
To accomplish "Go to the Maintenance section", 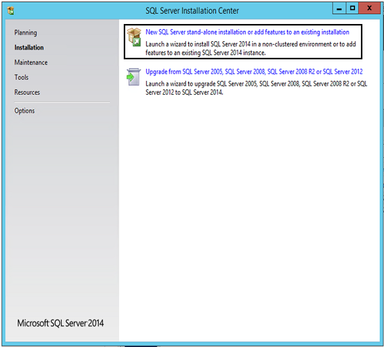I will click(x=31, y=62).
